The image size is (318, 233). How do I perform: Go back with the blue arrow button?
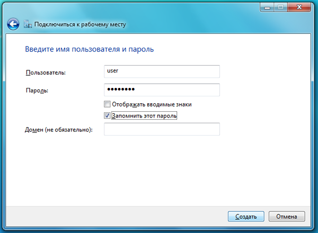(13, 24)
